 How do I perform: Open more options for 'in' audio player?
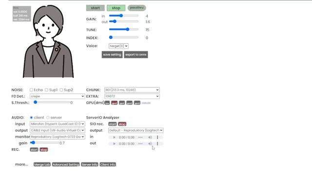tap(157, 137)
